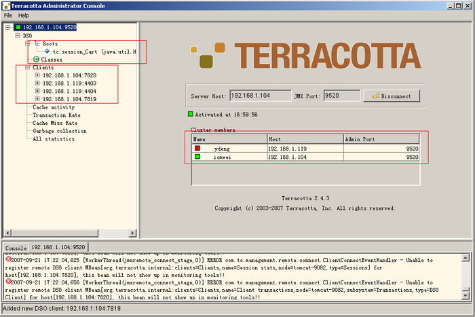Open the File menu
This screenshot has width=475, height=317.
[8, 16]
